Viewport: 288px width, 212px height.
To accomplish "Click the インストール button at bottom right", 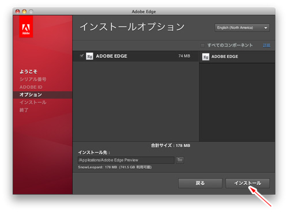I will pos(248,183).
